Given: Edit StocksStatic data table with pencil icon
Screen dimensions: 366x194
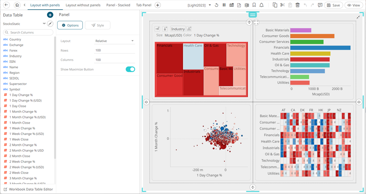Looking at the screenshot, I should point(50,24).
